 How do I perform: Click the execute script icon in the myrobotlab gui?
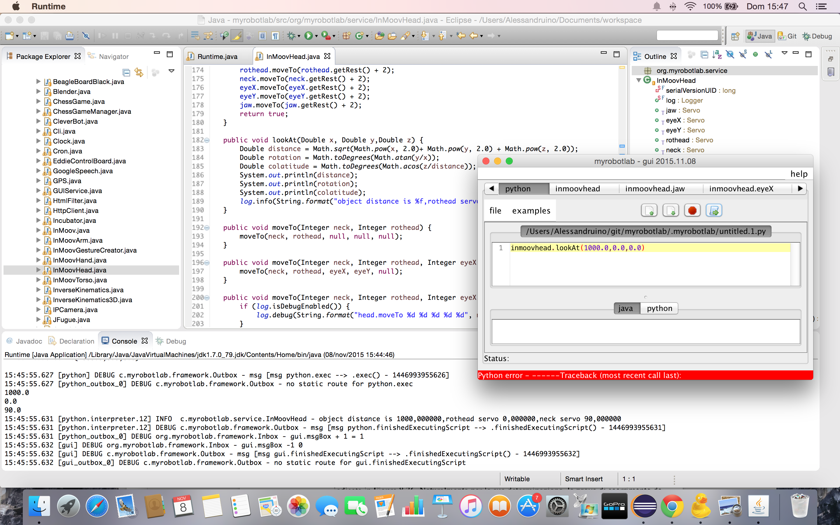[x=714, y=210]
